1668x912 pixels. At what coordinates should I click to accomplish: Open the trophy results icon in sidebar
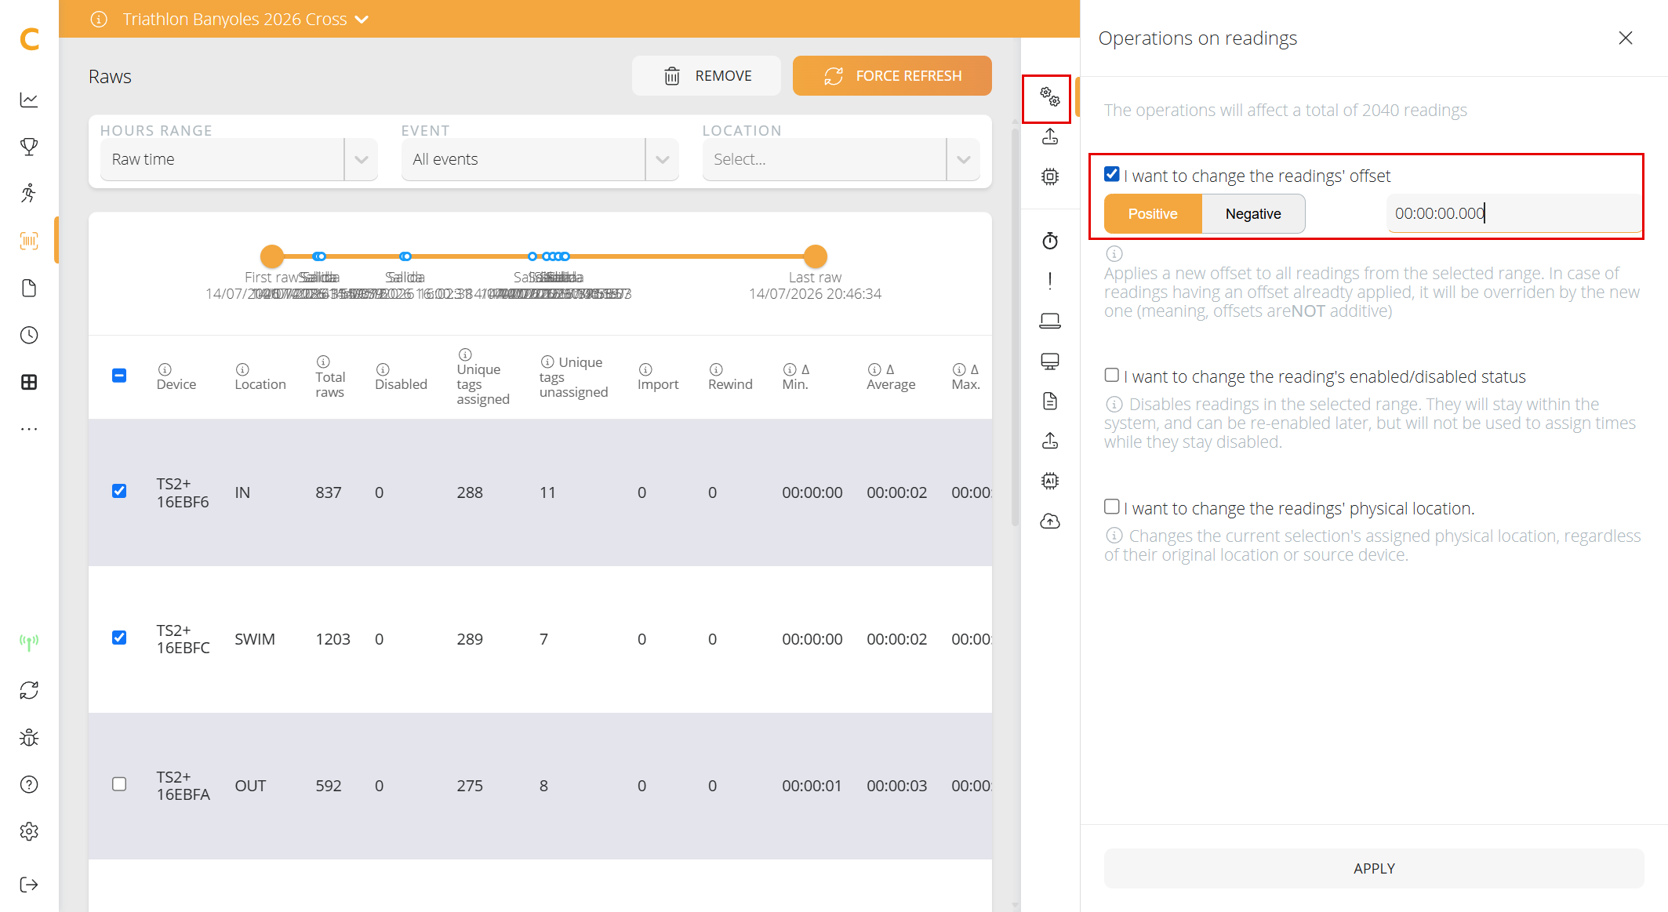(x=29, y=147)
